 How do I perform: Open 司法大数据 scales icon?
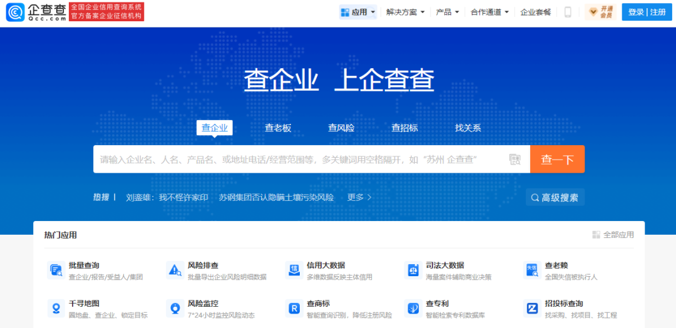pos(413,270)
